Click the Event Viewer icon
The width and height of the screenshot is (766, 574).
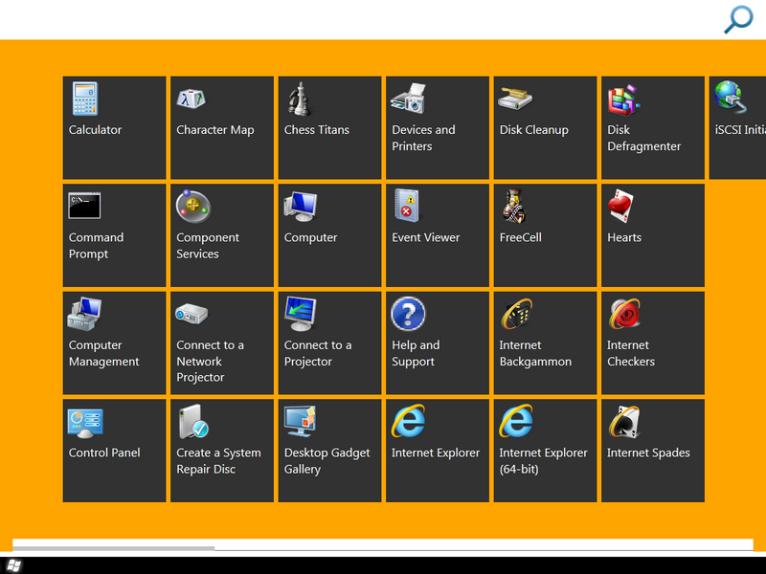(407, 206)
